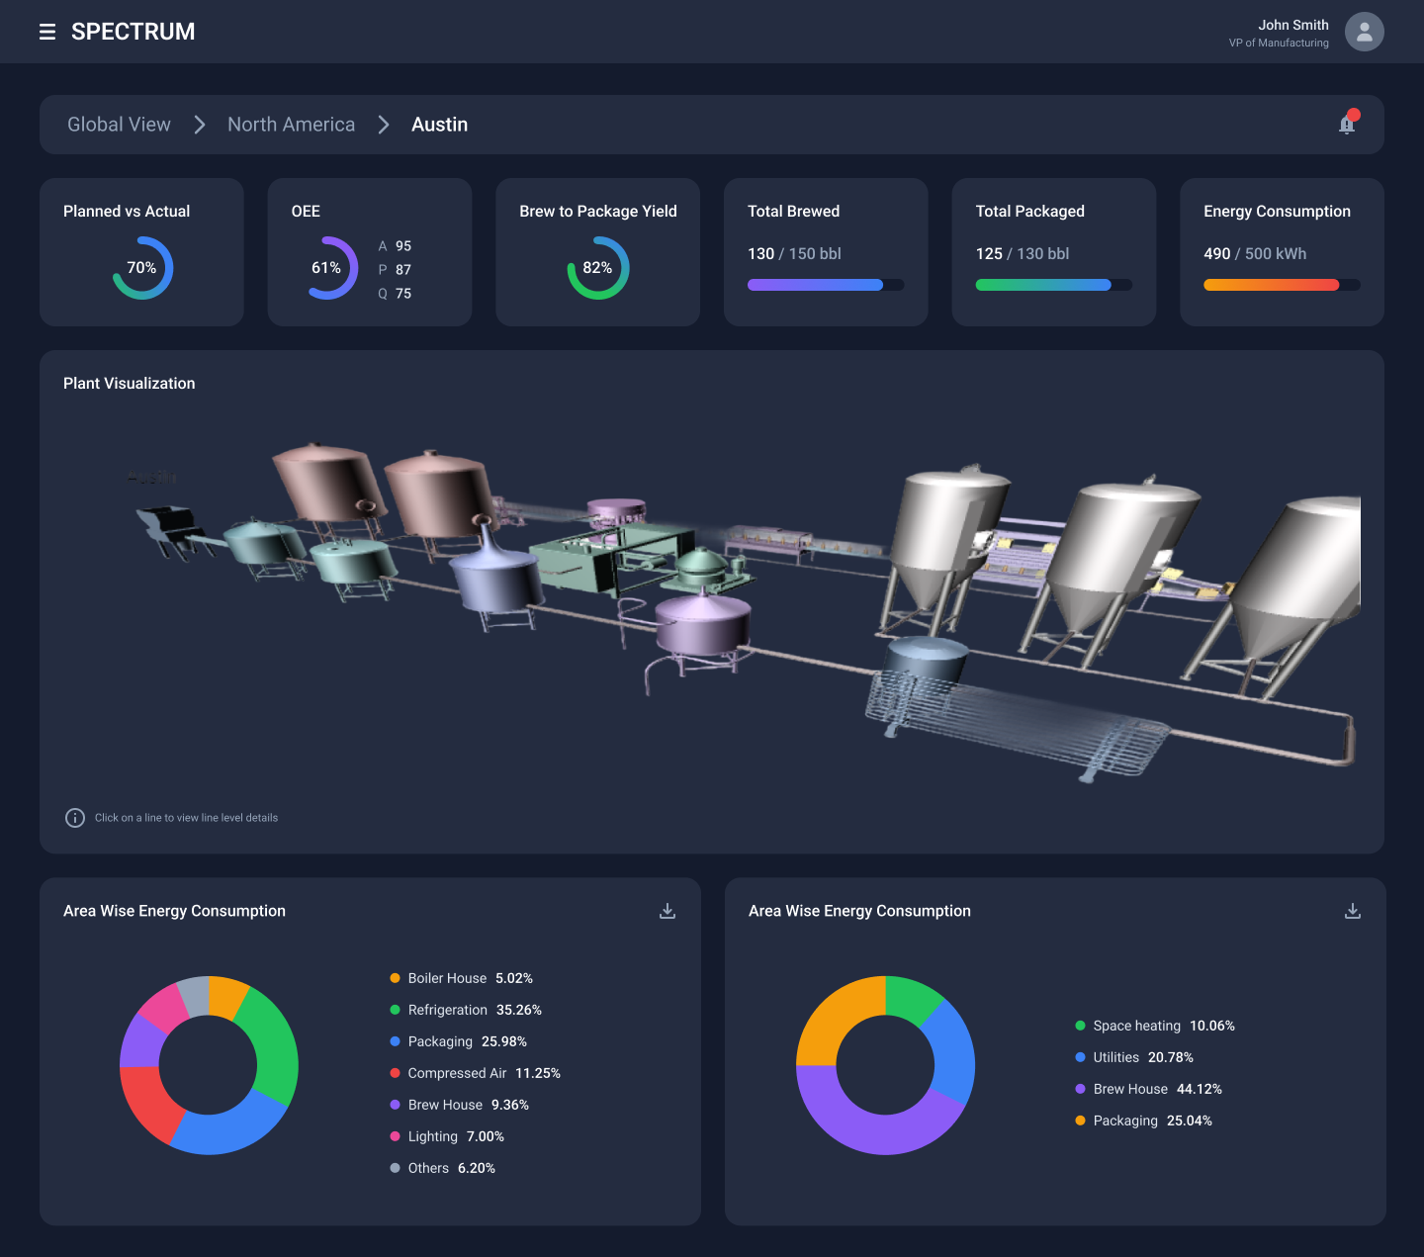Click the Brew to Package Yield gauge
The height and width of the screenshot is (1257, 1424).
click(597, 267)
